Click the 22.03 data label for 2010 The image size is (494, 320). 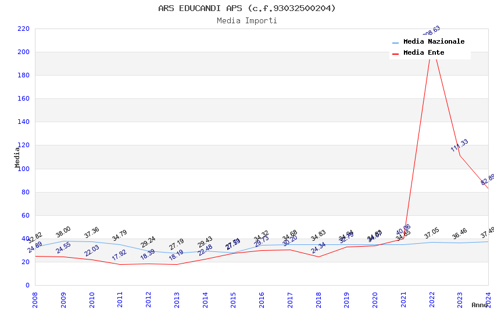92,251
